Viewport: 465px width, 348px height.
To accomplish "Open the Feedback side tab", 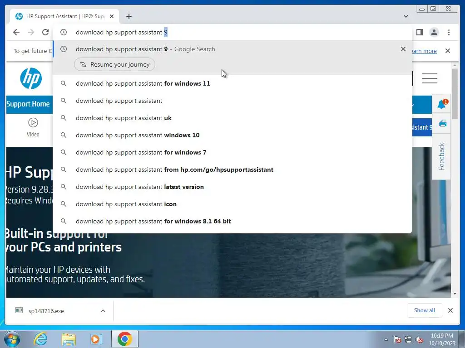I will coord(441,156).
